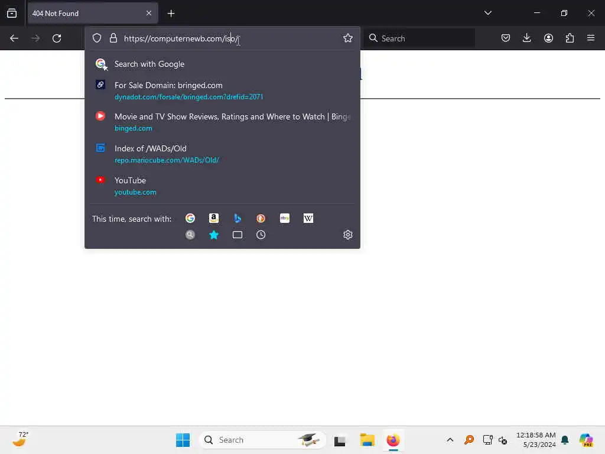605x454 pixels.
Task: Open the Downloads panel
Action: coord(526,38)
